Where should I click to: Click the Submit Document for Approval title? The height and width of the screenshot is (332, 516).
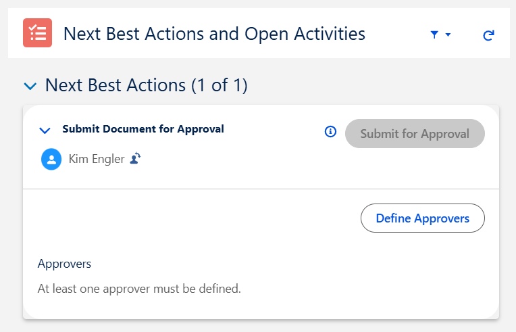point(143,129)
